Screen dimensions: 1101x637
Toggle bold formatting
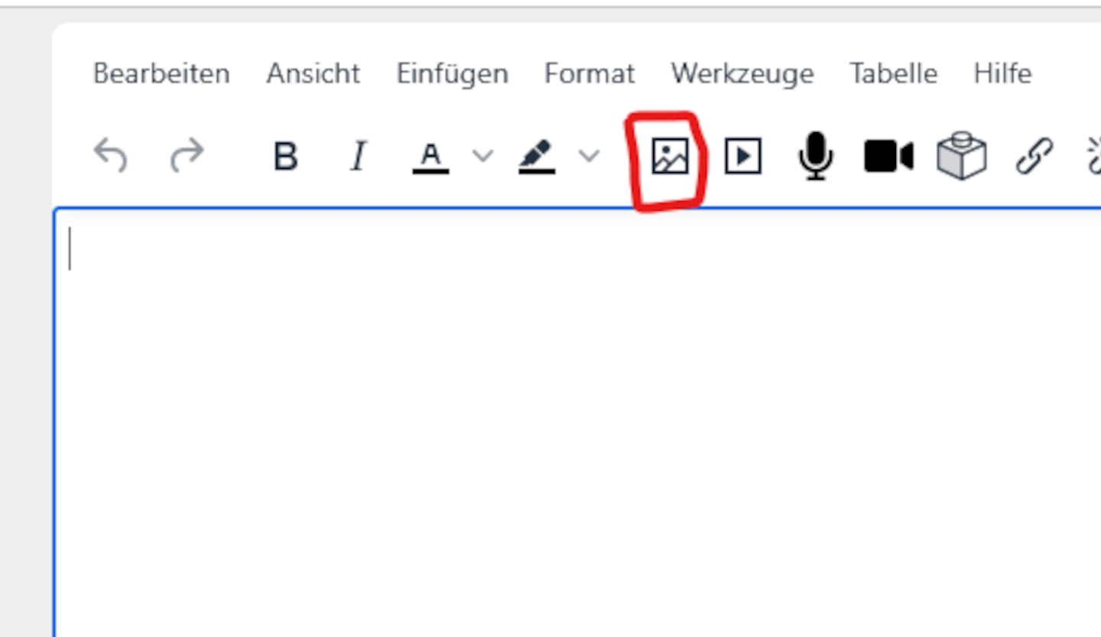pos(286,157)
